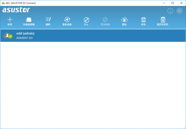Click the 重新連線 reconnect icon
The width and height of the screenshot is (186, 129).
[67, 19]
